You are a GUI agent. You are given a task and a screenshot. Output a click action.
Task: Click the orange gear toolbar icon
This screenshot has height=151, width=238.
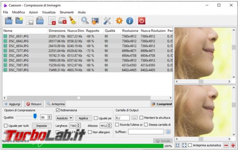click(119, 21)
